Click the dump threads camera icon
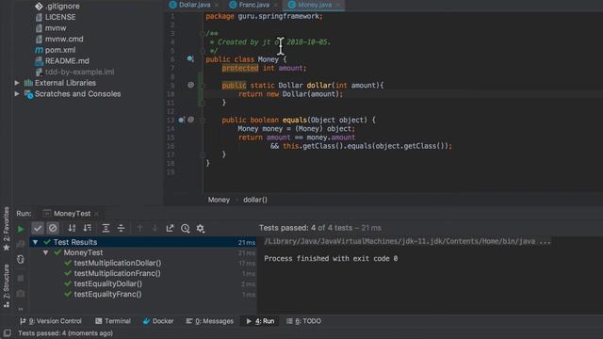Image resolution: width=603 pixels, height=339 pixels. [21, 294]
